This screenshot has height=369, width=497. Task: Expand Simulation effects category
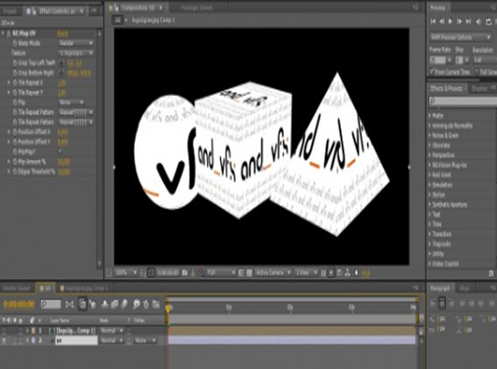coord(430,184)
